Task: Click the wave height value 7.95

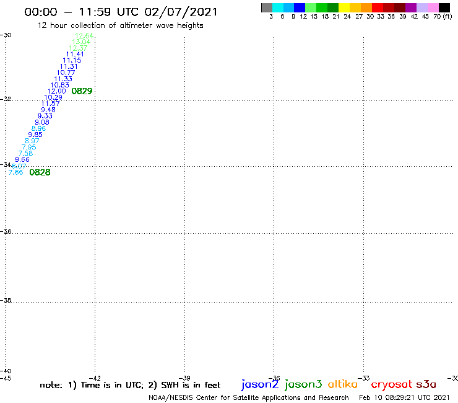Action: pyautogui.click(x=29, y=147)
